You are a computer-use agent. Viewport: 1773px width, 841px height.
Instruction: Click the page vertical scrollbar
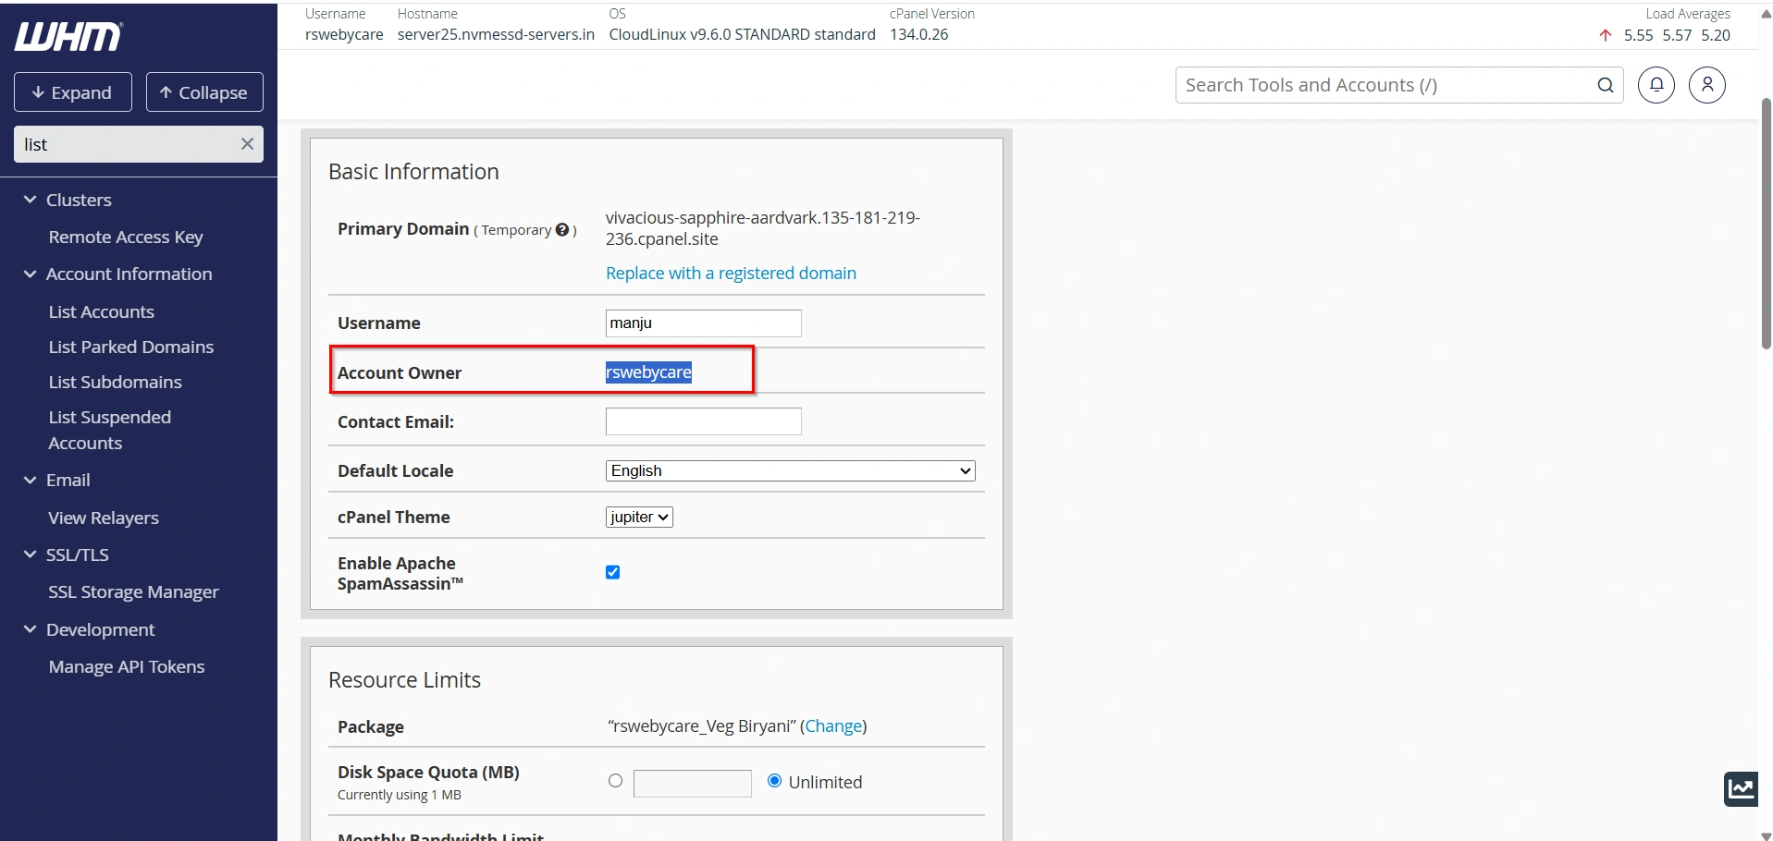[x=1766, y=224]
